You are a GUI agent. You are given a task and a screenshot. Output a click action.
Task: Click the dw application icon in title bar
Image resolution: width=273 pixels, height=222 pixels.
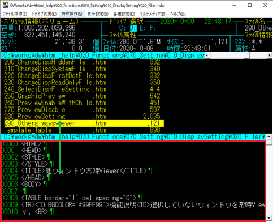coord(6,5)
